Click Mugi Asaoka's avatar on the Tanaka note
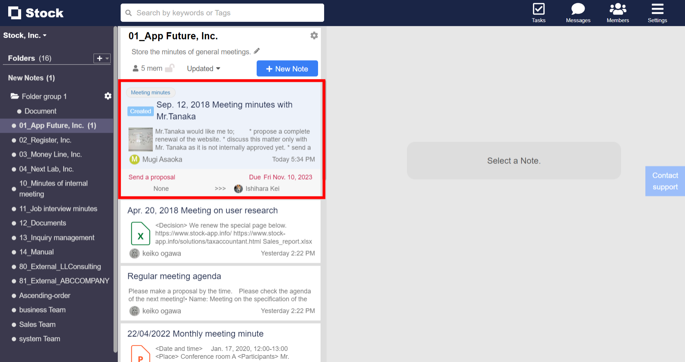Image resolution: width=685 pixels, height=362 pixels. (134, 159)
